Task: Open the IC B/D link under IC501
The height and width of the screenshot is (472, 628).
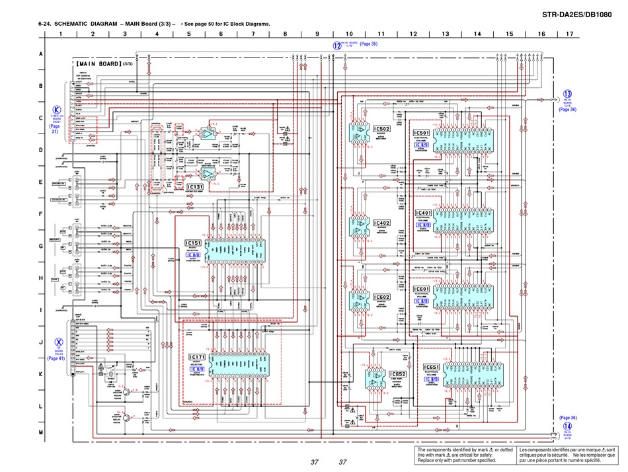Action: 422,145
